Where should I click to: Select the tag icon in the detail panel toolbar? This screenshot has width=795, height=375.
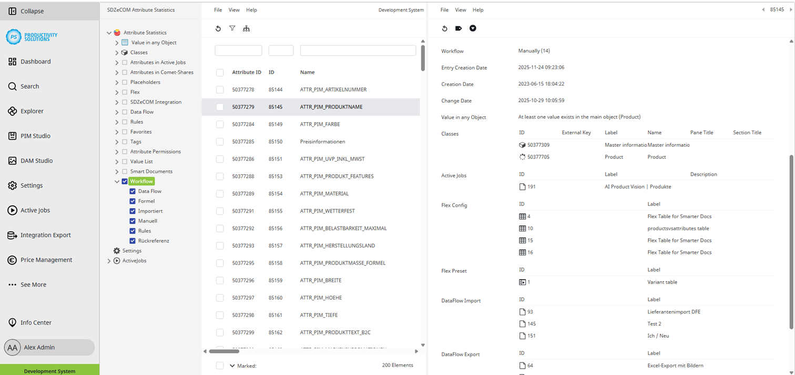[458, 28]
